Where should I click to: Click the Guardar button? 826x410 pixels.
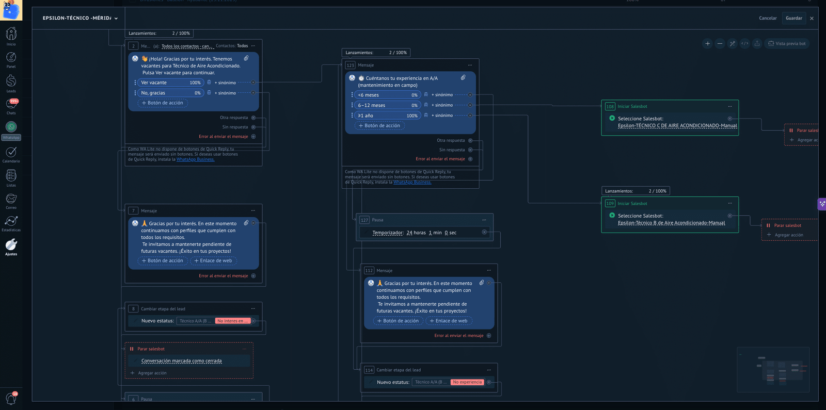pos(793,18)
